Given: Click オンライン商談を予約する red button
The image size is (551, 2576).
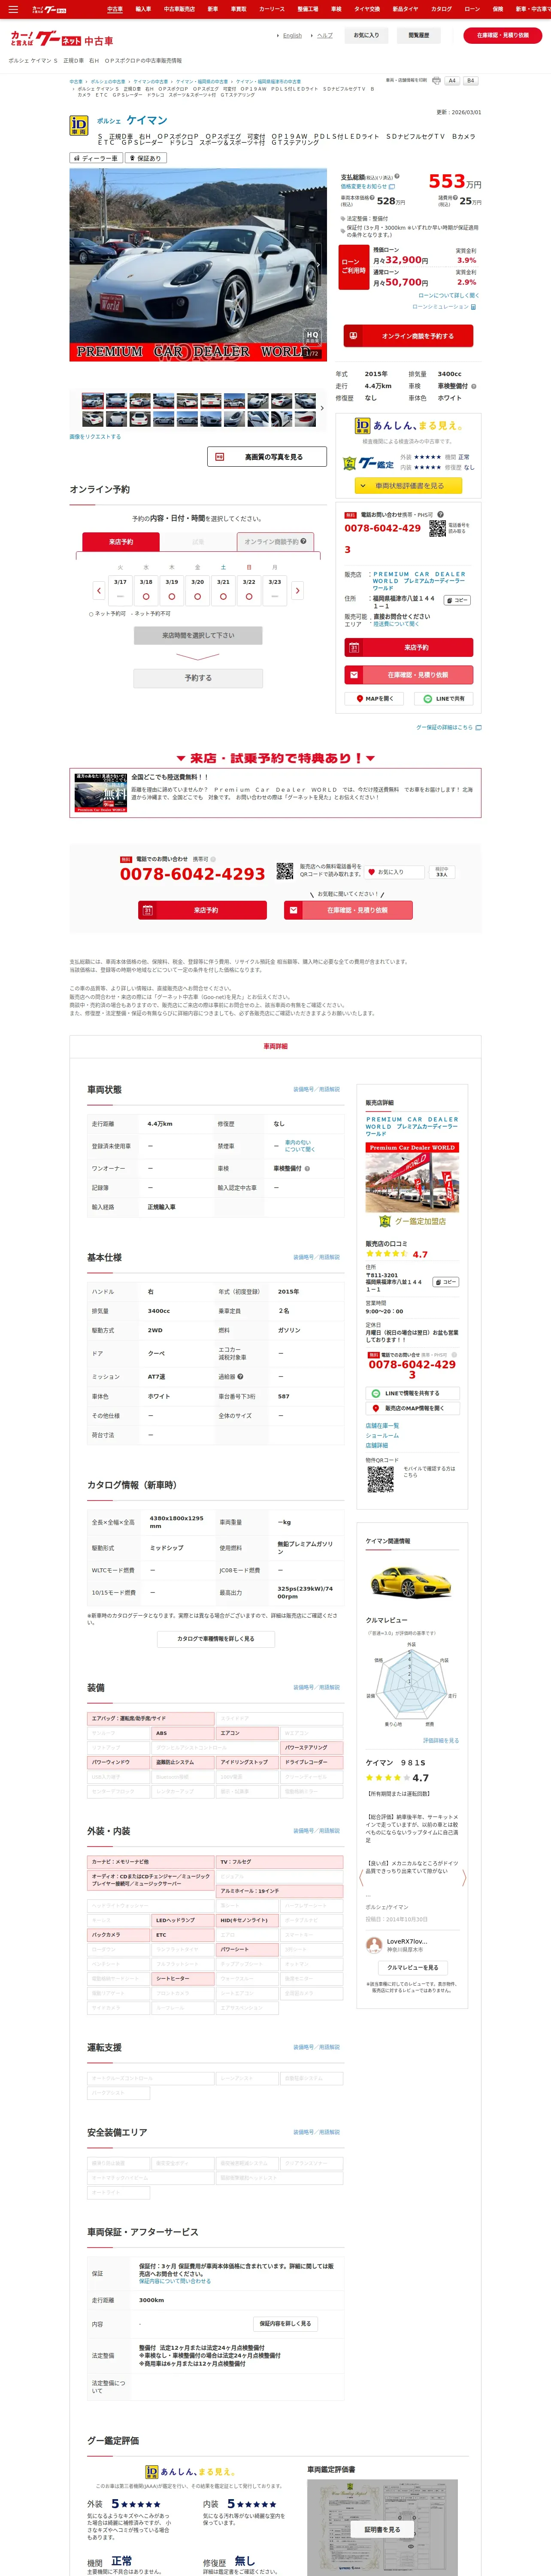Looking at the screenshot, I should click(x=408, y=336).
